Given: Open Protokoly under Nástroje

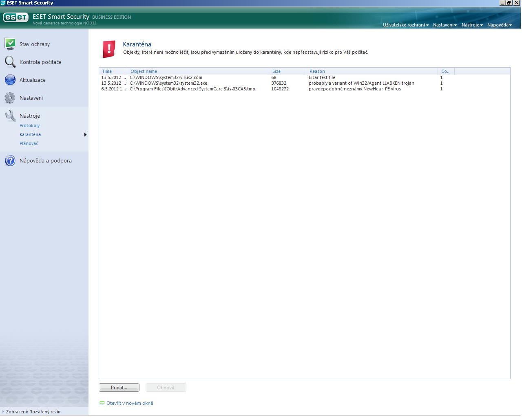Looking at the screenshot, I should tap(30, 125).
